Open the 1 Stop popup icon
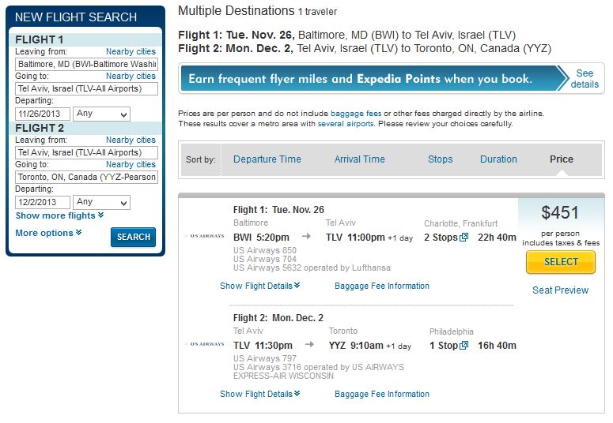 click(x=464, y=346)
